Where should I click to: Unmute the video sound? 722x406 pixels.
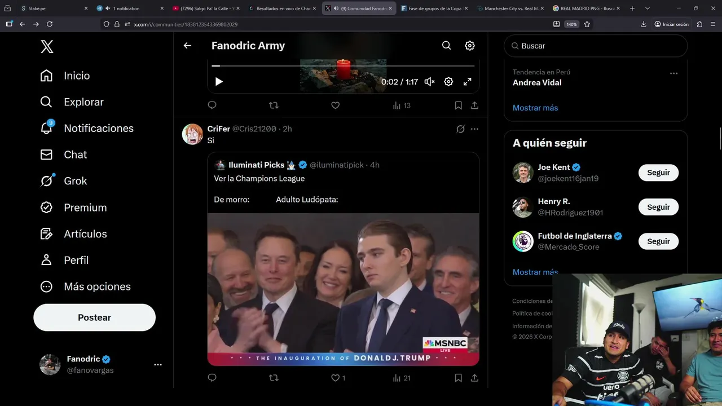[429, 82]
